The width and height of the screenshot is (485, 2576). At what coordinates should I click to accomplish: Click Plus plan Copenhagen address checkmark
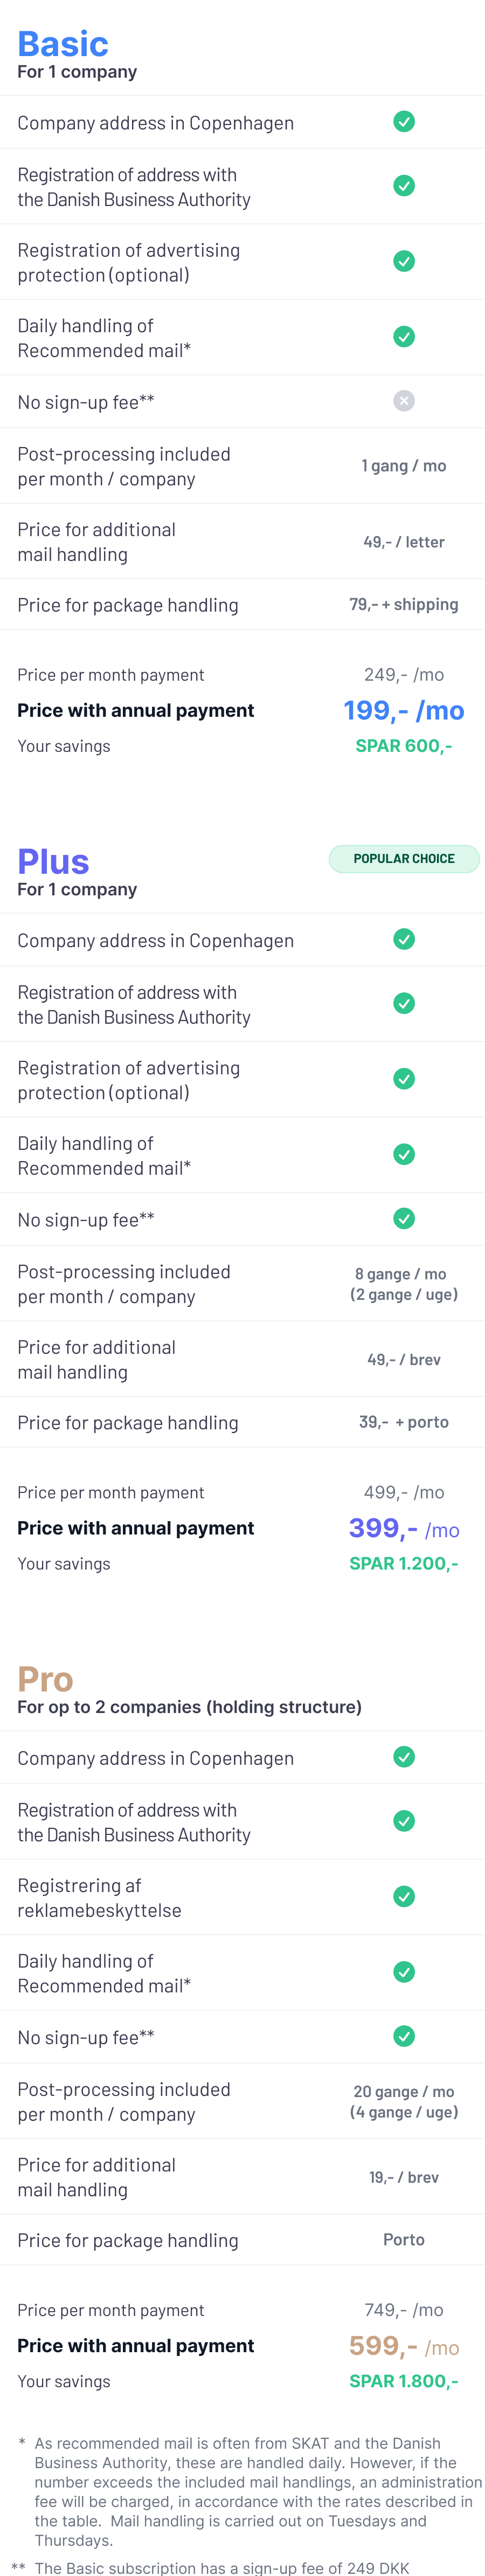pyautogui.click(x=404, y=939)
